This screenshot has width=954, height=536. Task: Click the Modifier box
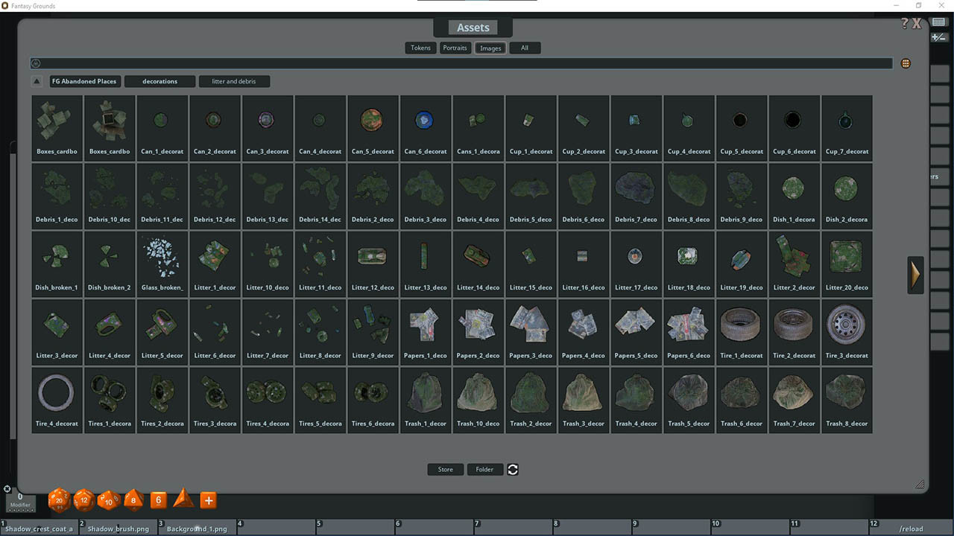tap(20, 501)
